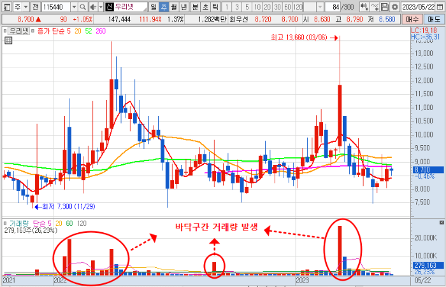Select the 120 interval button
446x287 pixels.
pyautogui.click(x=298, y=6)
